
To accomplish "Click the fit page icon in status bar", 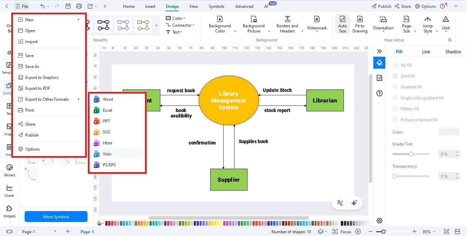I will (446, 232).
